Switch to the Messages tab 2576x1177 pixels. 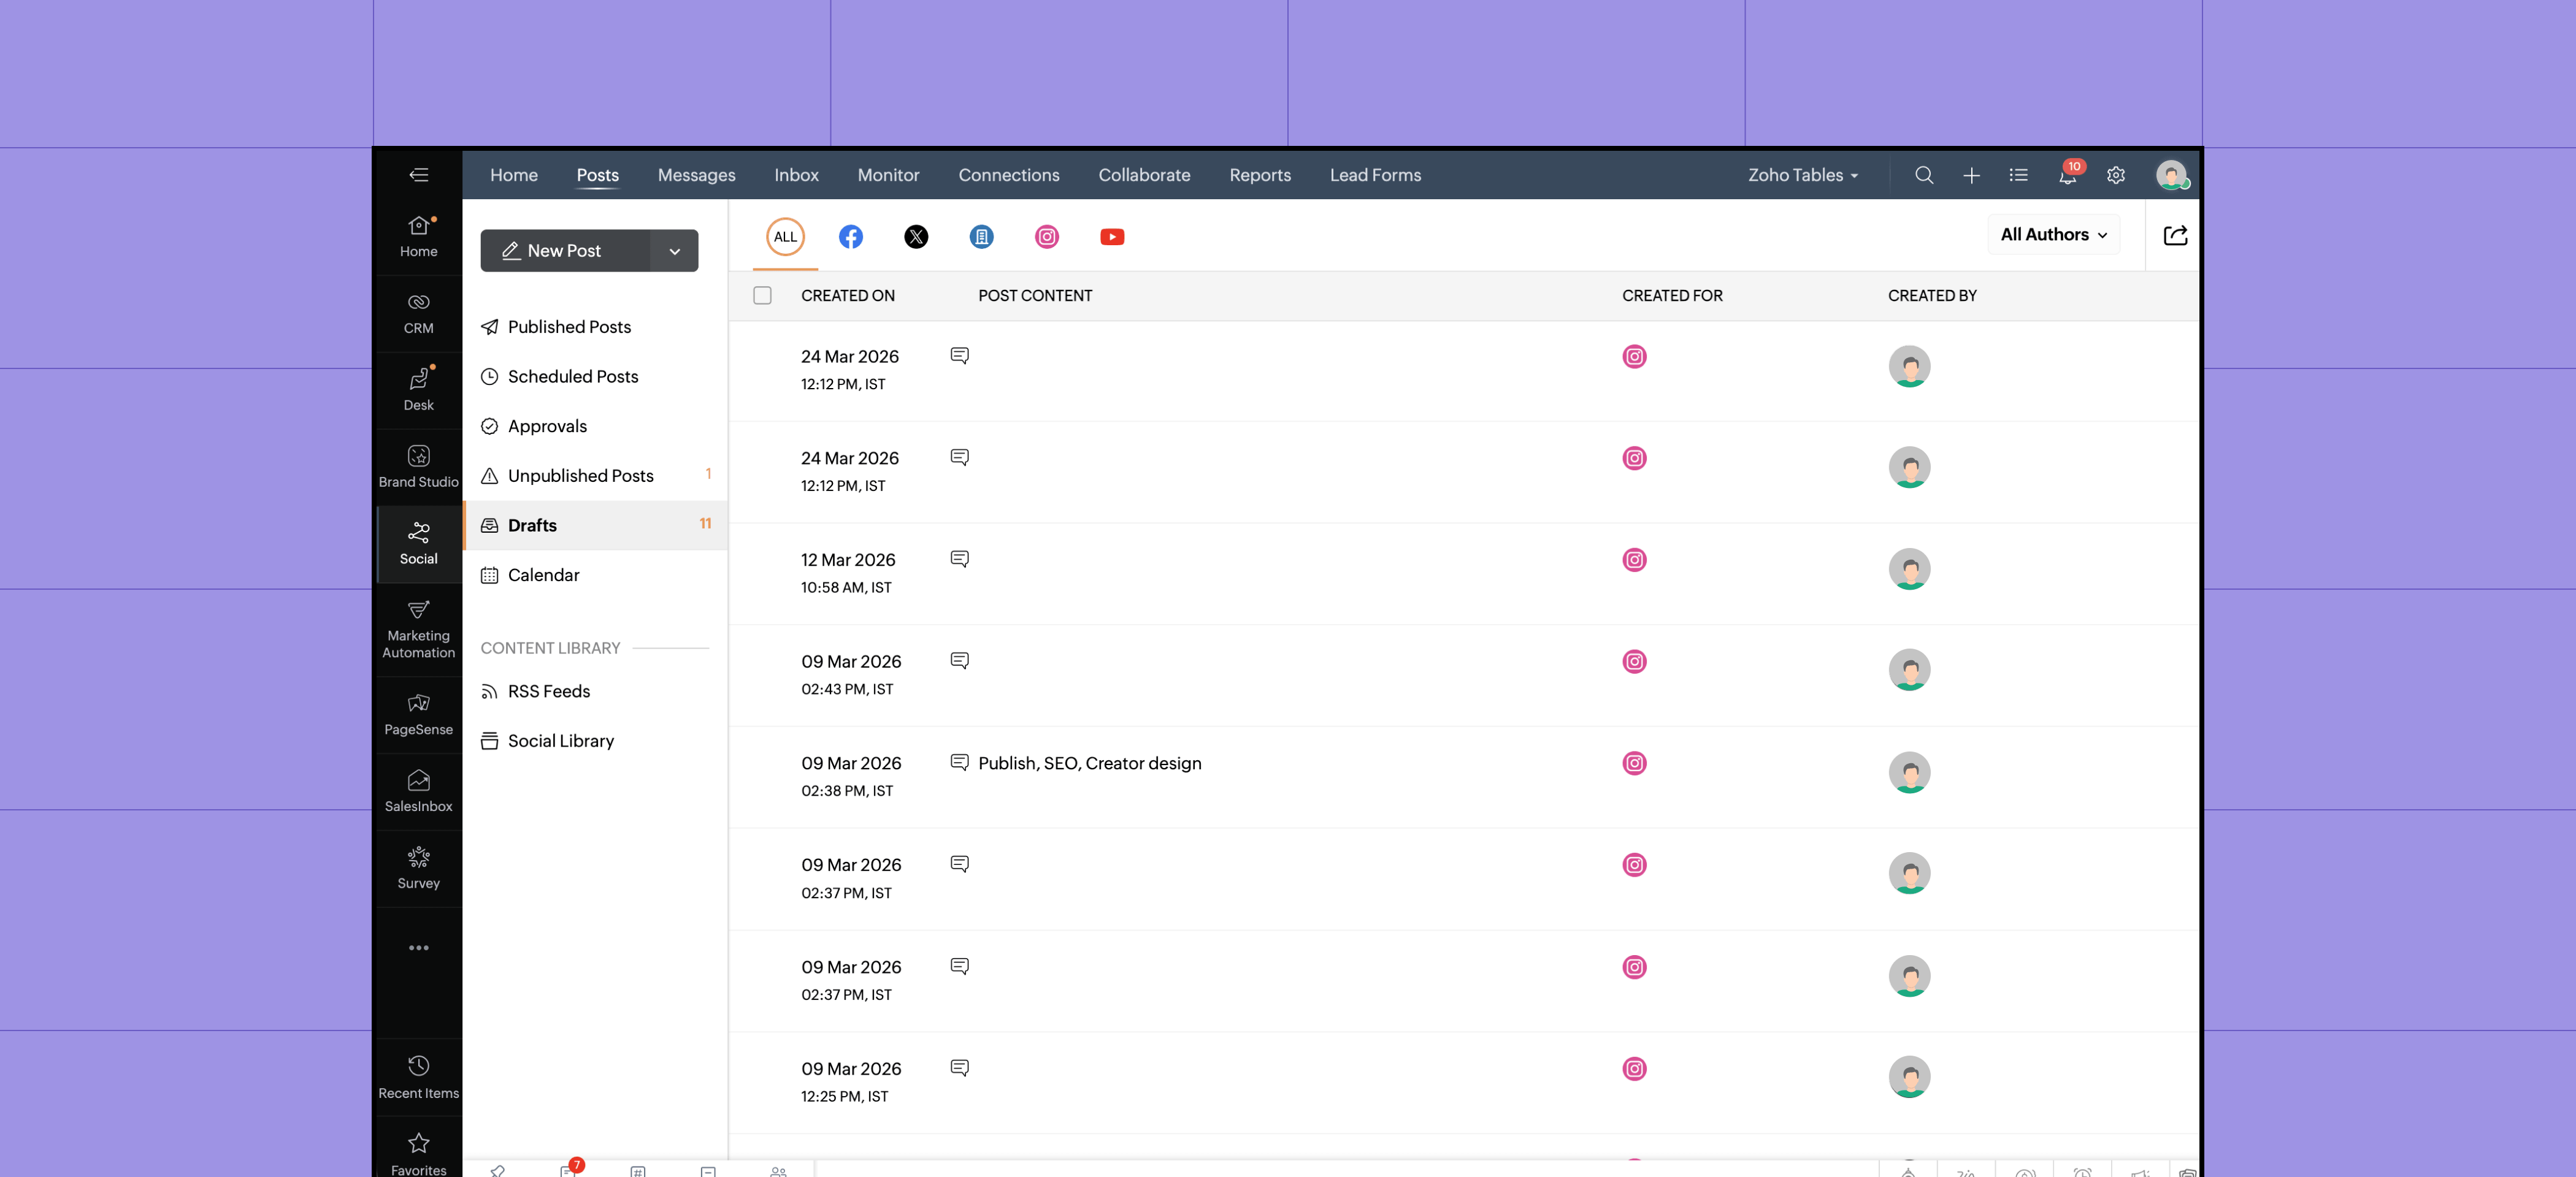click(696, 175)
